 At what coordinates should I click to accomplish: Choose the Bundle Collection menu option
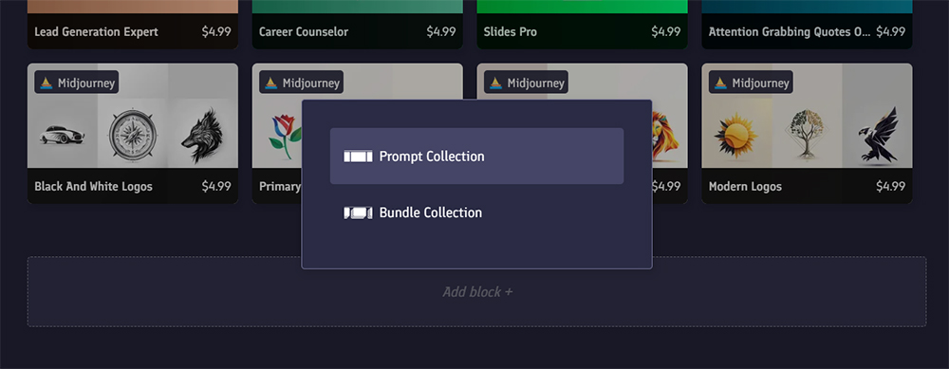476,212
